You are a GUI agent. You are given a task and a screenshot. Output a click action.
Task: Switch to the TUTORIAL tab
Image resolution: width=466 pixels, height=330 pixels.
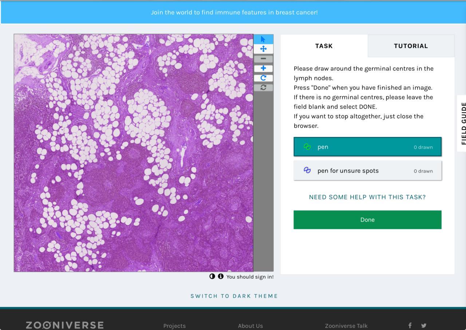[411, 46]
